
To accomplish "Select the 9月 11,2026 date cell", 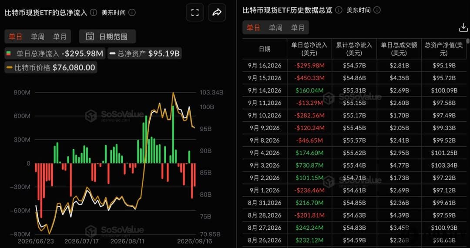I will pyautogui.click(x=265, y=103).
